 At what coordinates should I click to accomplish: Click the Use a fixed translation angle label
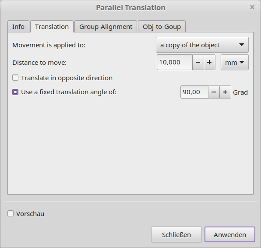point(69,92)
